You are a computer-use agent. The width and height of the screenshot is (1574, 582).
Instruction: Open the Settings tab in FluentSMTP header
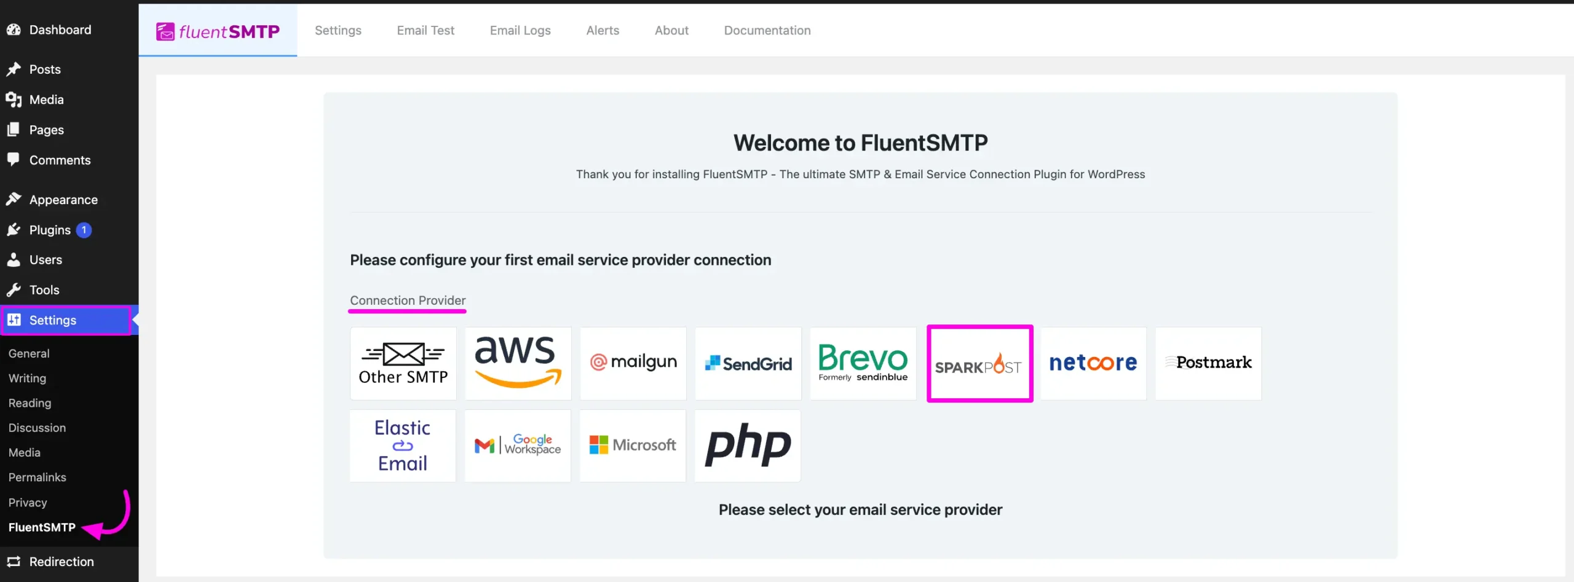338,30
